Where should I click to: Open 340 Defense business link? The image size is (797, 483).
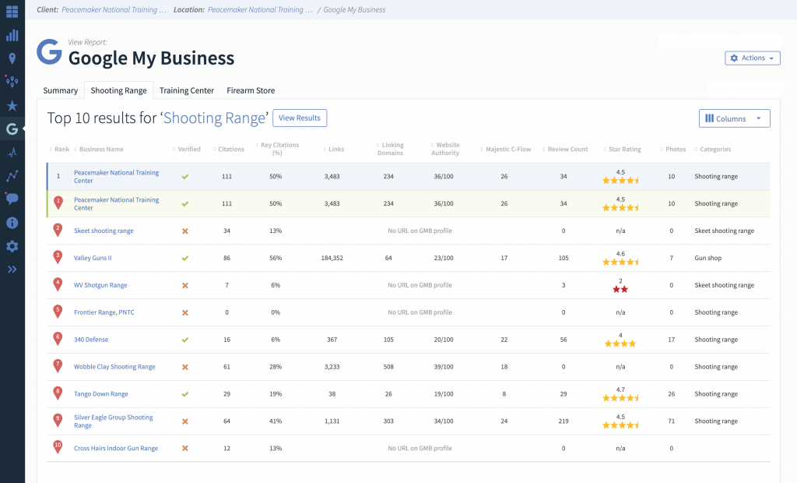pyautogui.click(x=91, y=340)
